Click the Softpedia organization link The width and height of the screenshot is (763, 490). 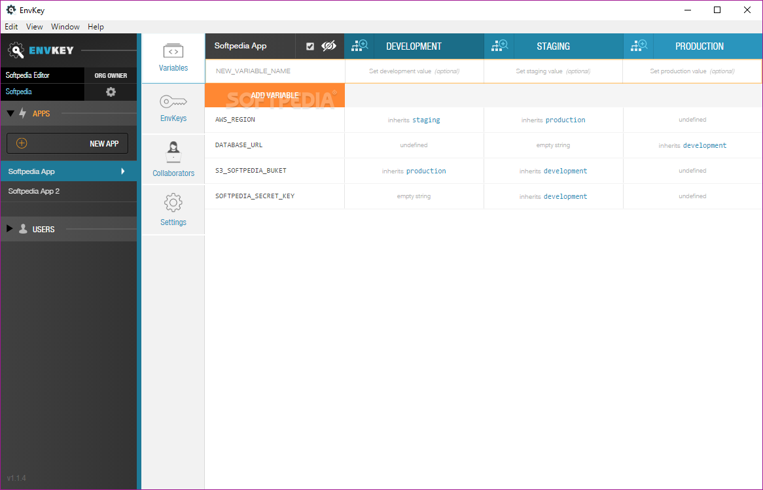(18, 92)
